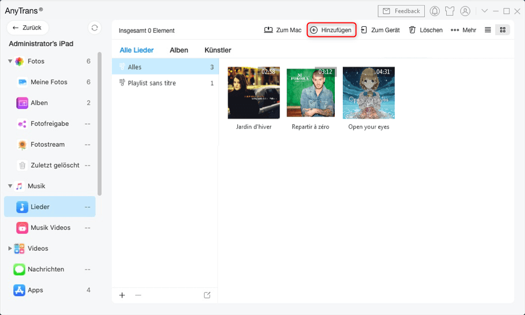Open the user account icon
The height and width of the screenshot is (315, 525).
click(465, 11)
